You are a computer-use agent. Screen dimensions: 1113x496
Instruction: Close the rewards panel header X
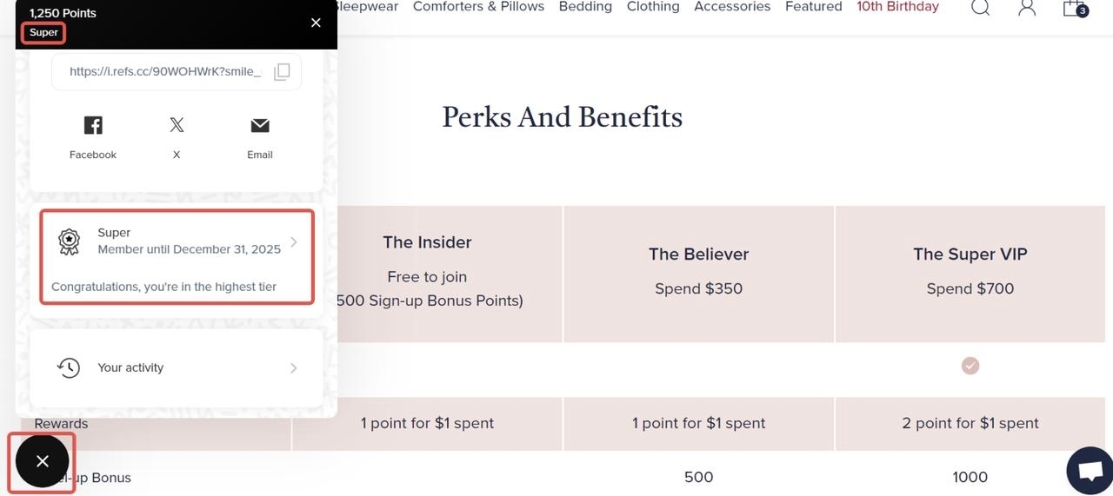click(x=316, y=23)
